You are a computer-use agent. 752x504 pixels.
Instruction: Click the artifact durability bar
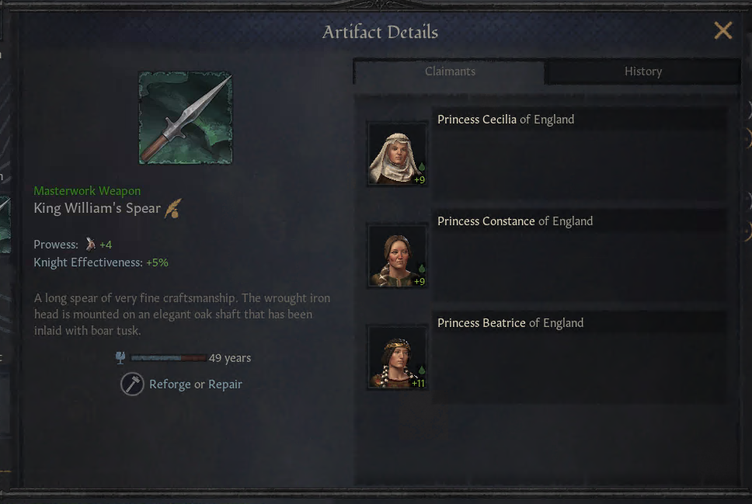coord(168,358)
